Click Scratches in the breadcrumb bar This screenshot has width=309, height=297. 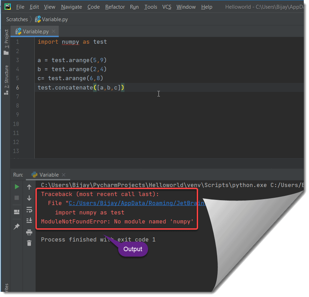17,19
